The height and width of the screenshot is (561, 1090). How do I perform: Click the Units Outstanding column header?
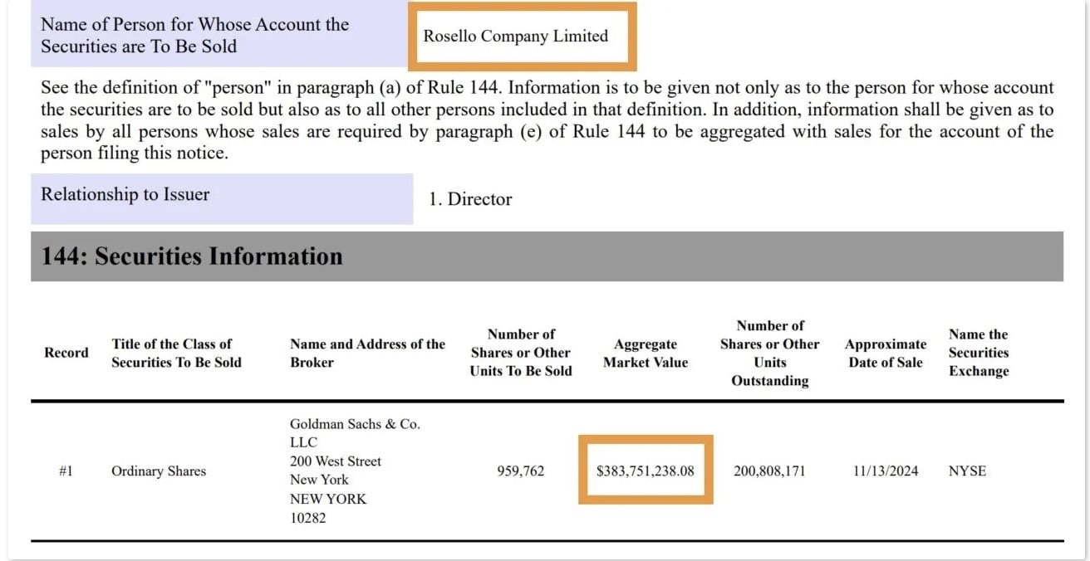coord(769,353)
